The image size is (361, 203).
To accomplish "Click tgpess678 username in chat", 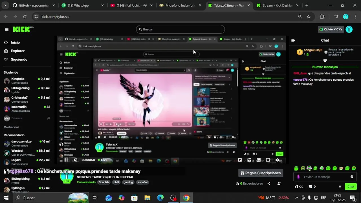I will (x=300, y=80).
